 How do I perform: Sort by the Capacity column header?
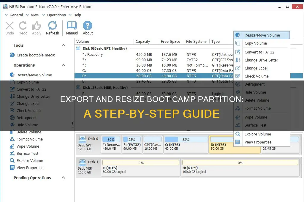(146, 41)
